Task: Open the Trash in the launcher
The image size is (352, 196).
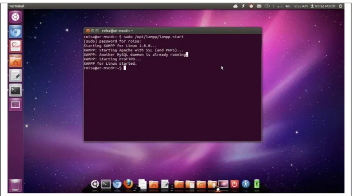Action: (15, 185)
